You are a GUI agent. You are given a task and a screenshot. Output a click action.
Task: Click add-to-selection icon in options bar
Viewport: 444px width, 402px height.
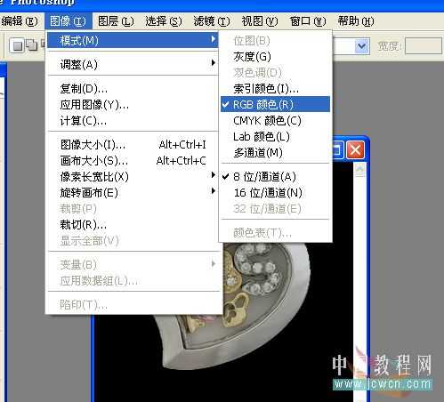point(31,45)
